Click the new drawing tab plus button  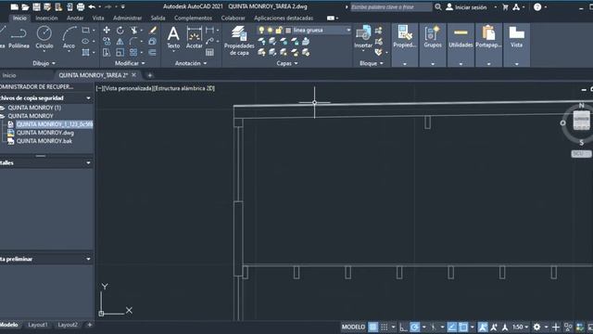(x=150, y=75)
